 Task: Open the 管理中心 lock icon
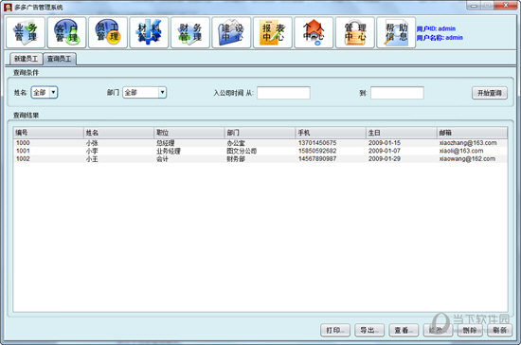tap(355, 32)
